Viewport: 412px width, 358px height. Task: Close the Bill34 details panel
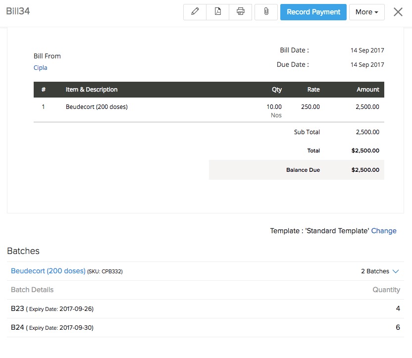click(398, 12)
